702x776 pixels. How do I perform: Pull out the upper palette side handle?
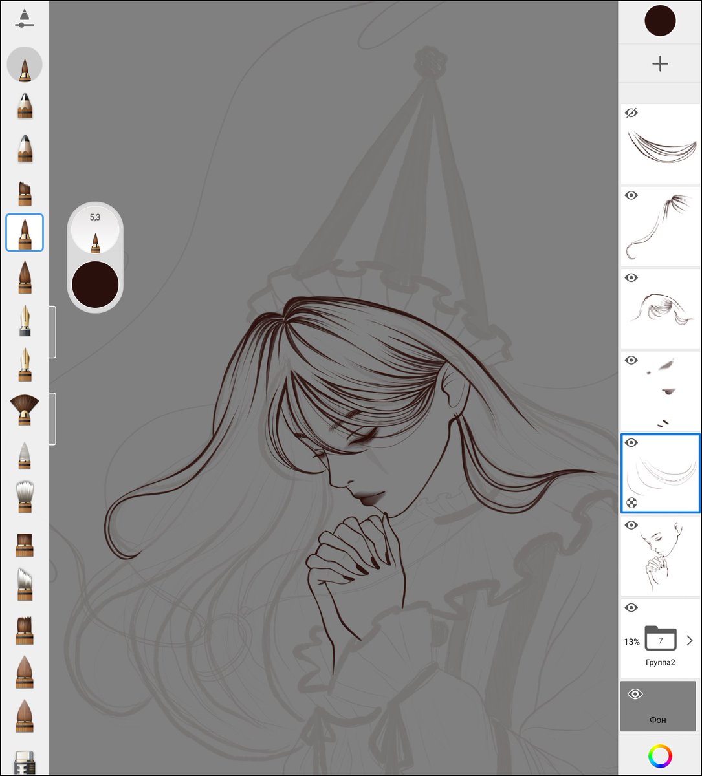[x=52, y=332]
